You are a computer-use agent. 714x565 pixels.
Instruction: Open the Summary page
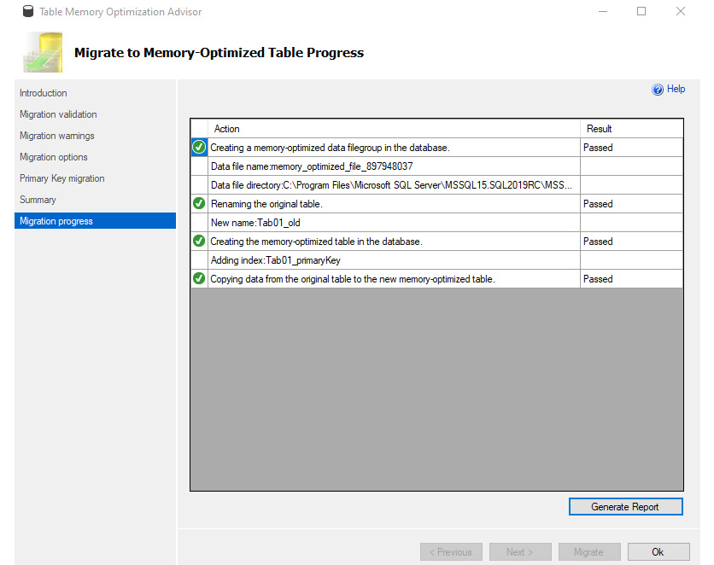coord(38,200)
